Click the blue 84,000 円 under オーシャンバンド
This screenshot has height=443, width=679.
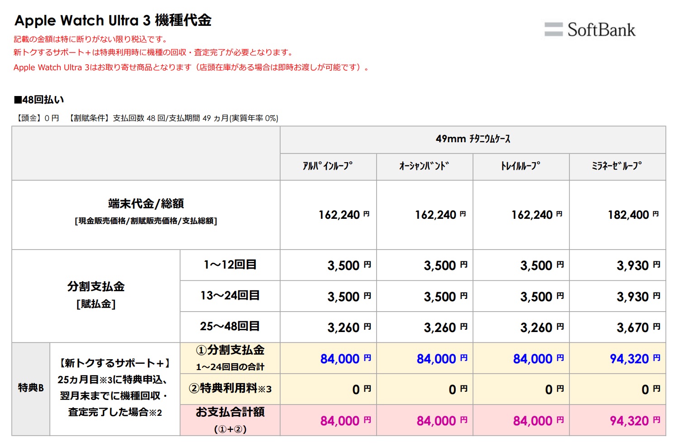tap(442, 359)
